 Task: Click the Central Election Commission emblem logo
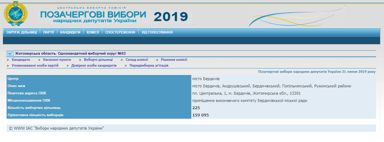click(x=15, y=14)
